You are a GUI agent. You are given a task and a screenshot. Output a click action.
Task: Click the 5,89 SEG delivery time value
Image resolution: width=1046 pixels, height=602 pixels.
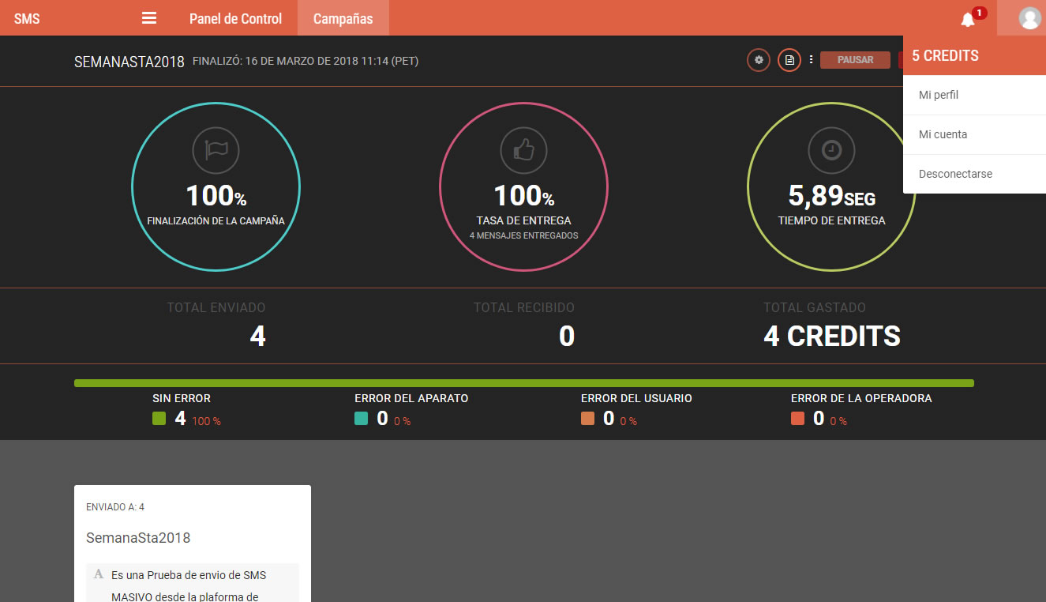click(832, 196)
